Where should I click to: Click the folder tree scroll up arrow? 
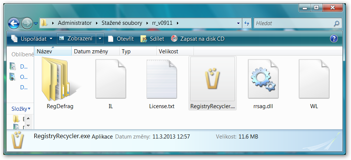click(28, 118)
